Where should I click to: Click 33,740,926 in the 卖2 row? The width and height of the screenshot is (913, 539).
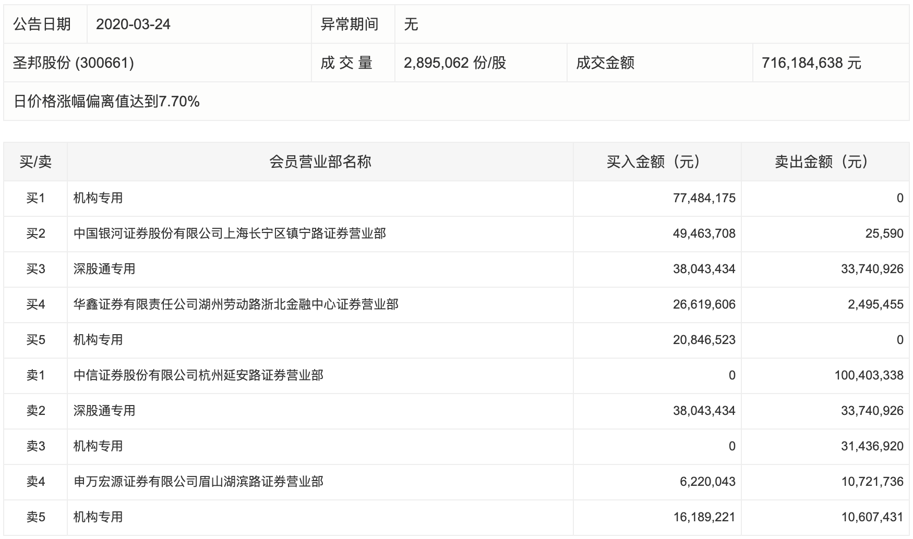point(872,411)
